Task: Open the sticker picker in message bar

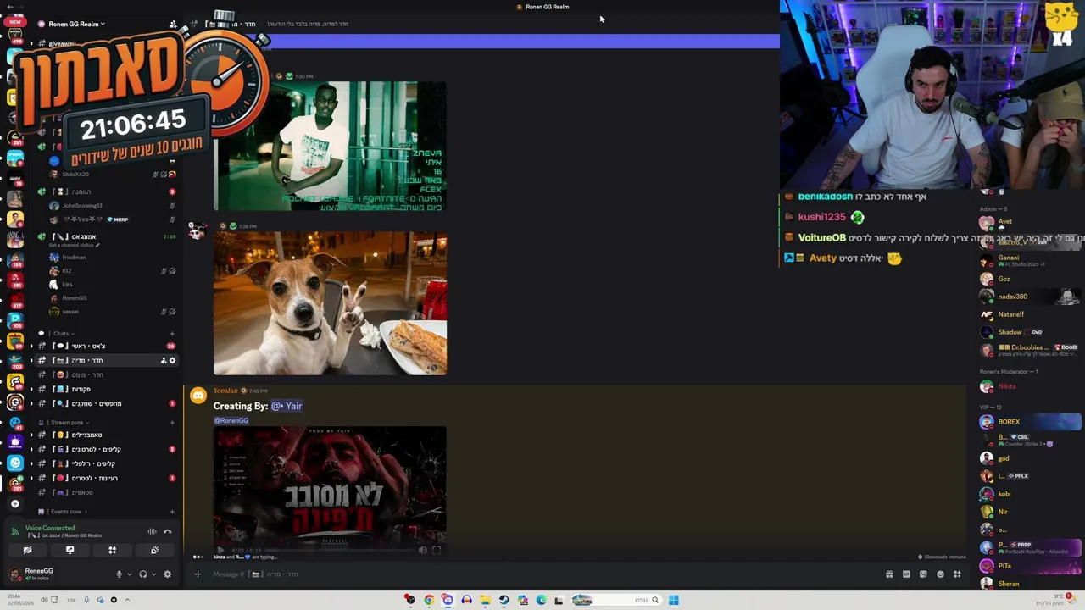Action: pyautogui.click(x=923, y=574)
